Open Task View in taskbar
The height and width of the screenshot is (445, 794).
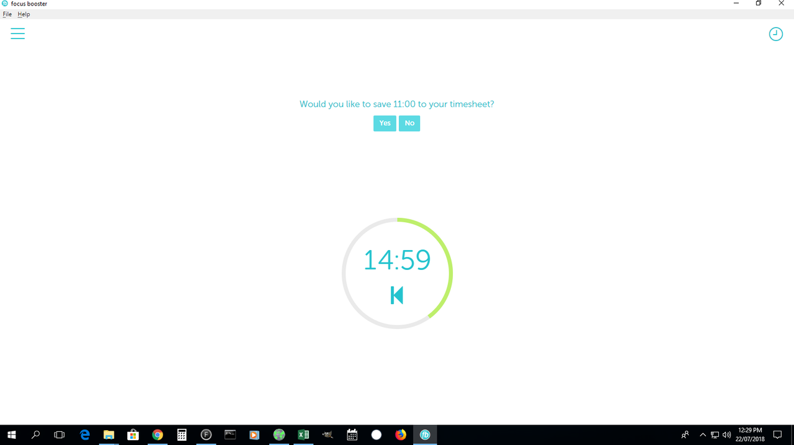pos(60,435)
